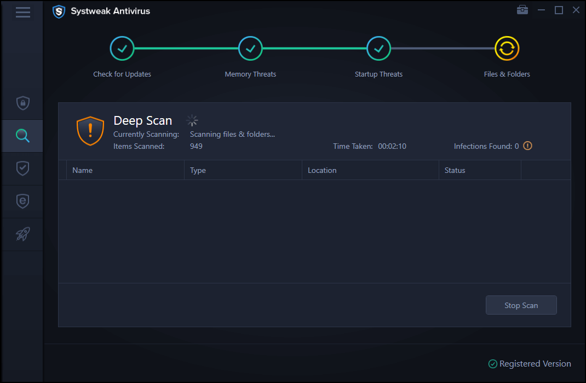Click the Infections Found info icon

pos(527,146)
